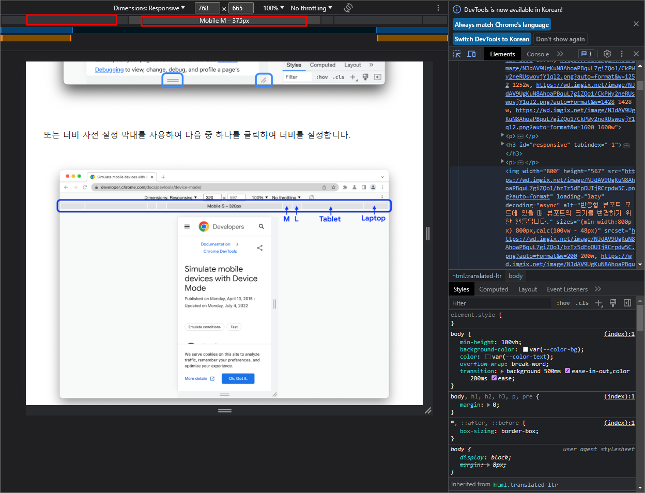Click the info icon in language infobar

(x=456, y=9)
